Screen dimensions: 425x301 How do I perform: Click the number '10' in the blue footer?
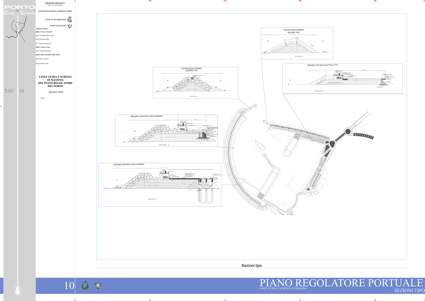(69, 286)
